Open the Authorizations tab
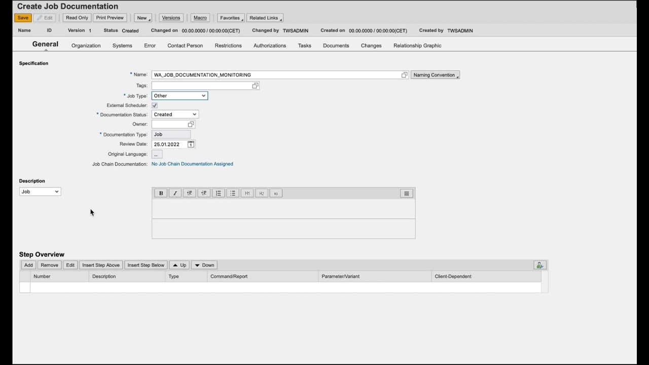This screenshot has width=649, height=365. click(x=270, y=46)
